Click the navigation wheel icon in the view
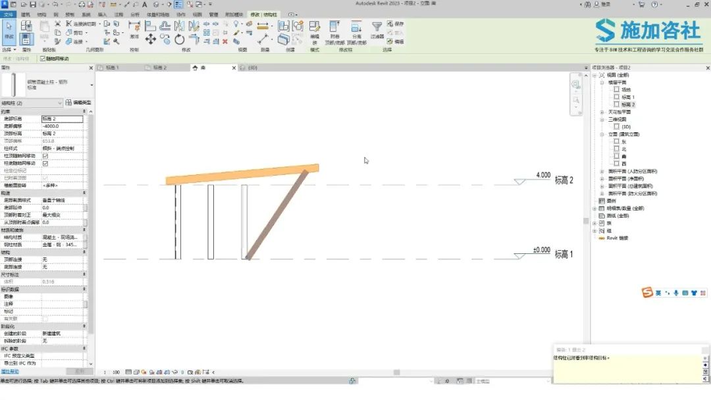Viewport: 711px width, 400px height. tap(576, 84)
